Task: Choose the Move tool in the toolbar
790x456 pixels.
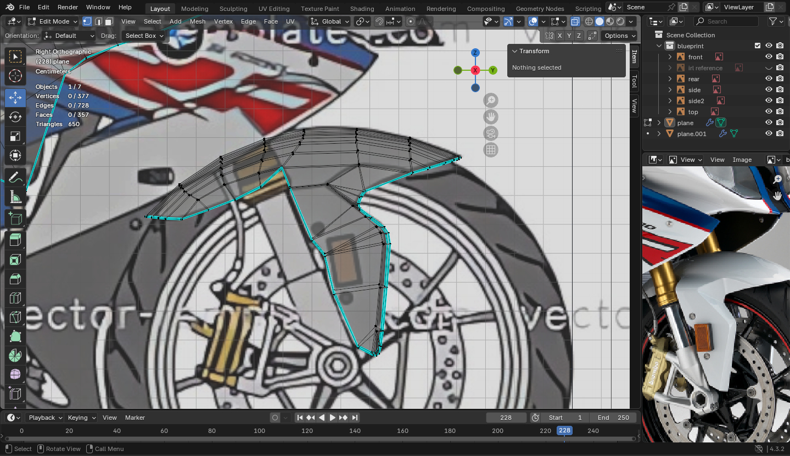Action: click(x=15, y=98)
